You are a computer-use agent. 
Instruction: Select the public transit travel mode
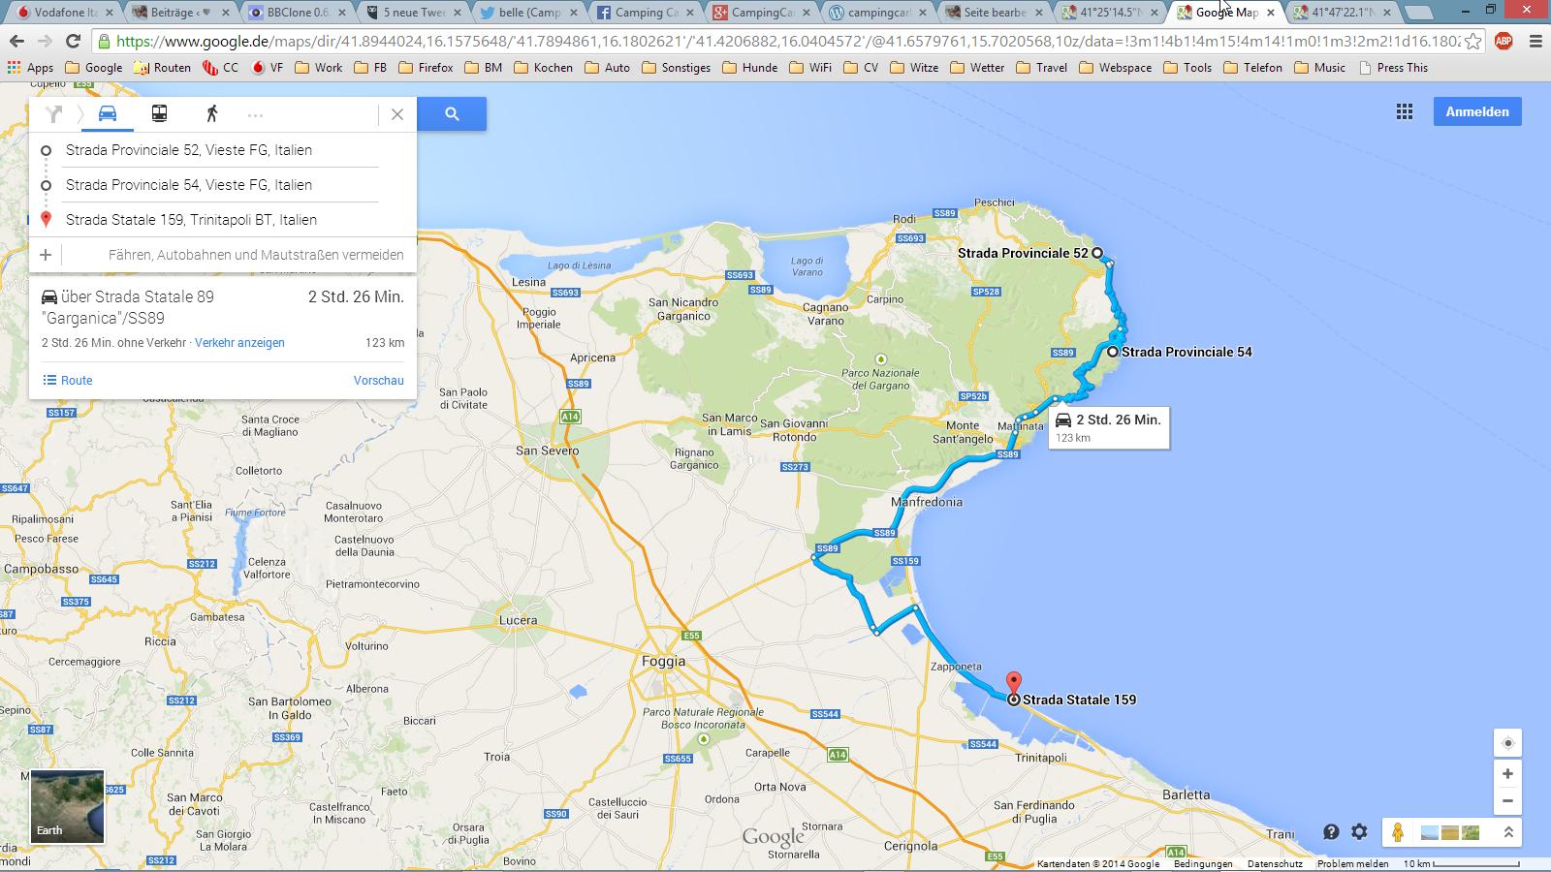(x=160, y=113)
